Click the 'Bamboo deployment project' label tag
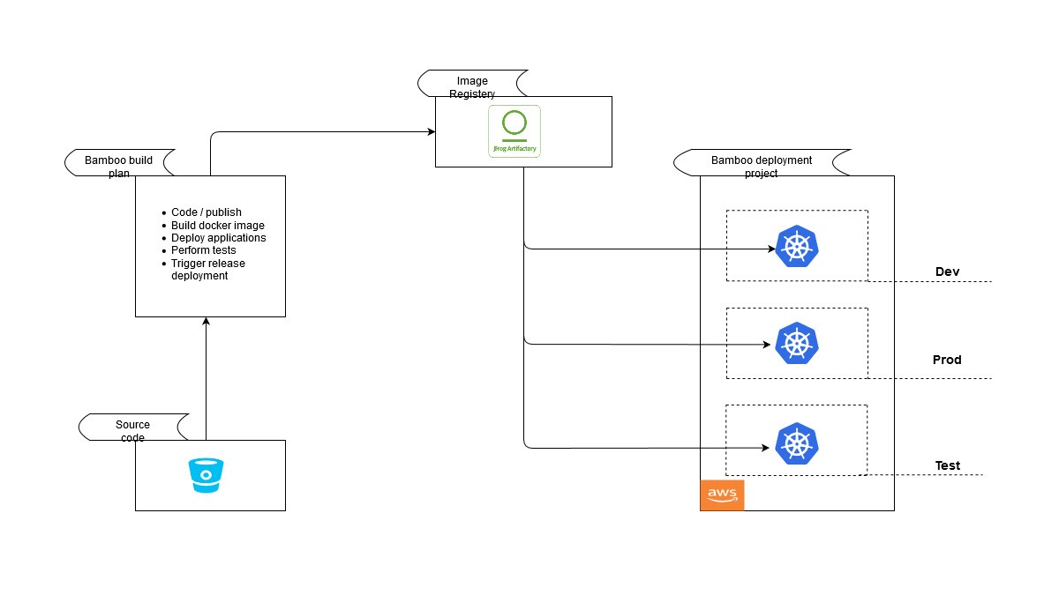This screenshot has height=595, width=1059. (761, 167)
